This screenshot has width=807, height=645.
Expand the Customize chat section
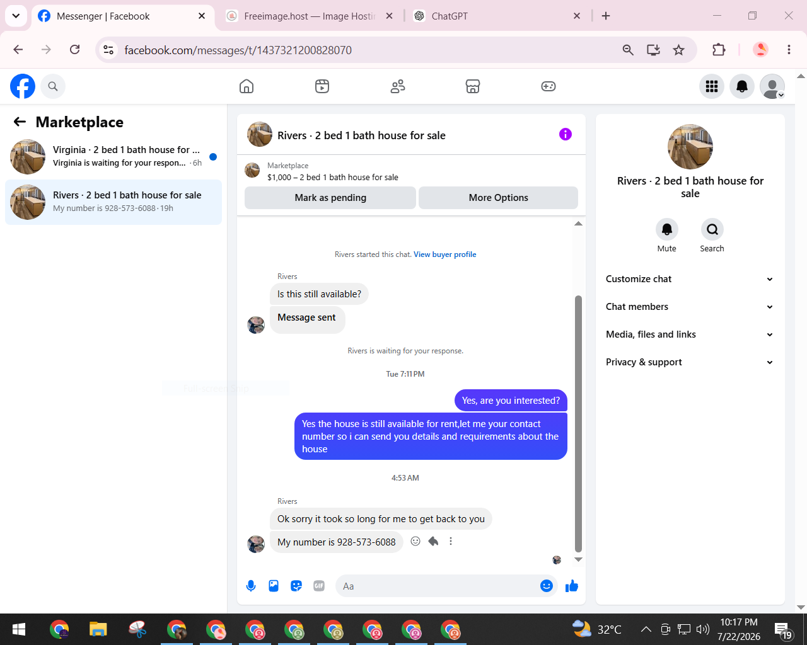[x=690, y=279]
